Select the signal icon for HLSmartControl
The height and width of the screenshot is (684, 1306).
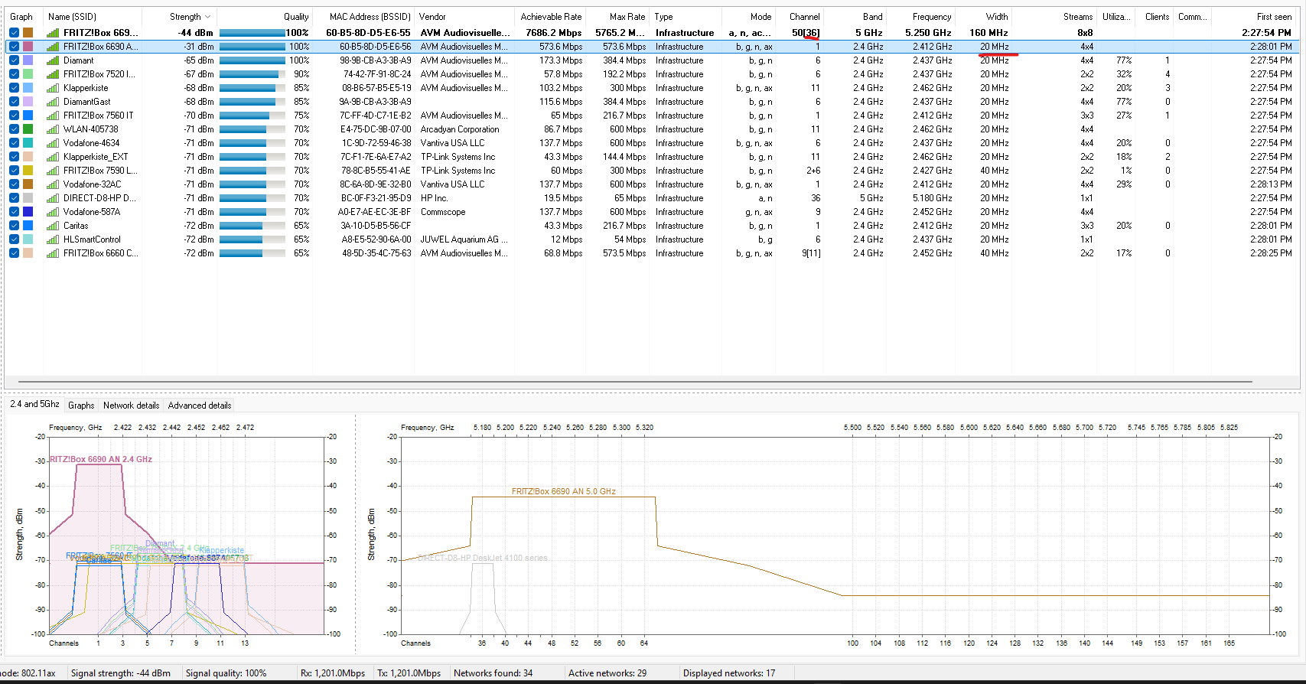(x=53, y=239)
